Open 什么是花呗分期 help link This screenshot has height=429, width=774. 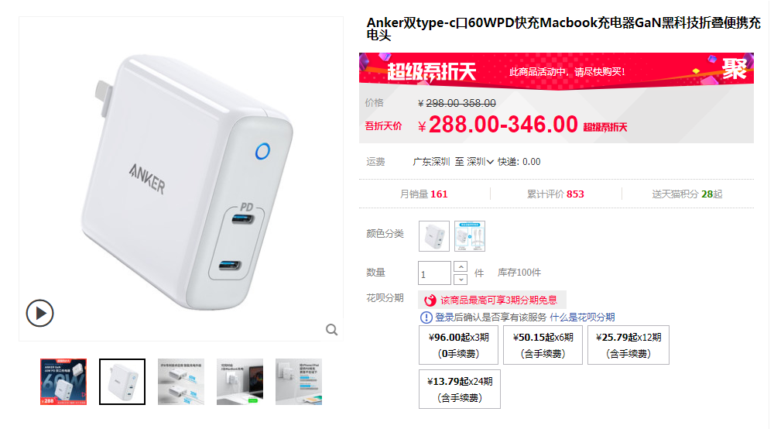(x=583, y=317)
